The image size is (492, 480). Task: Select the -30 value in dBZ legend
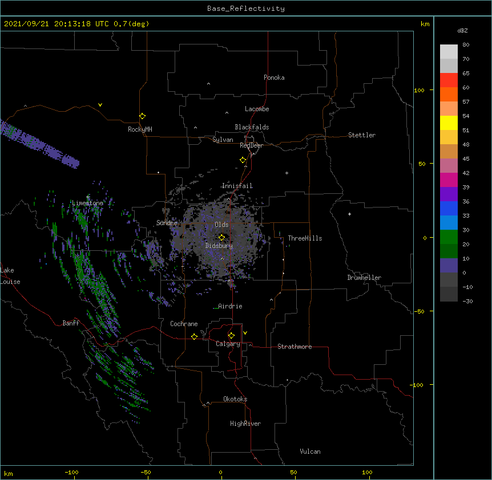point(467,301)
